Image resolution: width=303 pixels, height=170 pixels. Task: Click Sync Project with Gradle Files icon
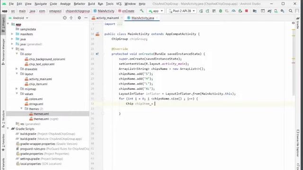[x=269, y=11]
